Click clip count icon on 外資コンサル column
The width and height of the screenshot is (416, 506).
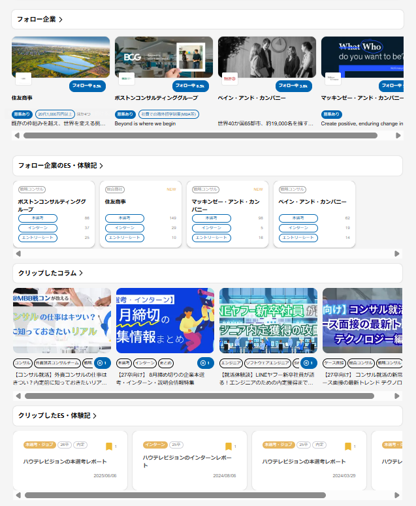(x=103, y=363)
